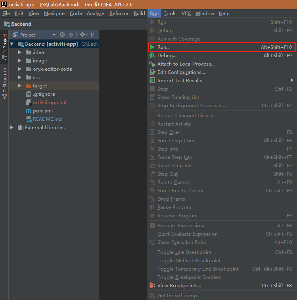Expand the src folder arrow
The height and width of the screenshot is (300, 297).
point(20,77)
